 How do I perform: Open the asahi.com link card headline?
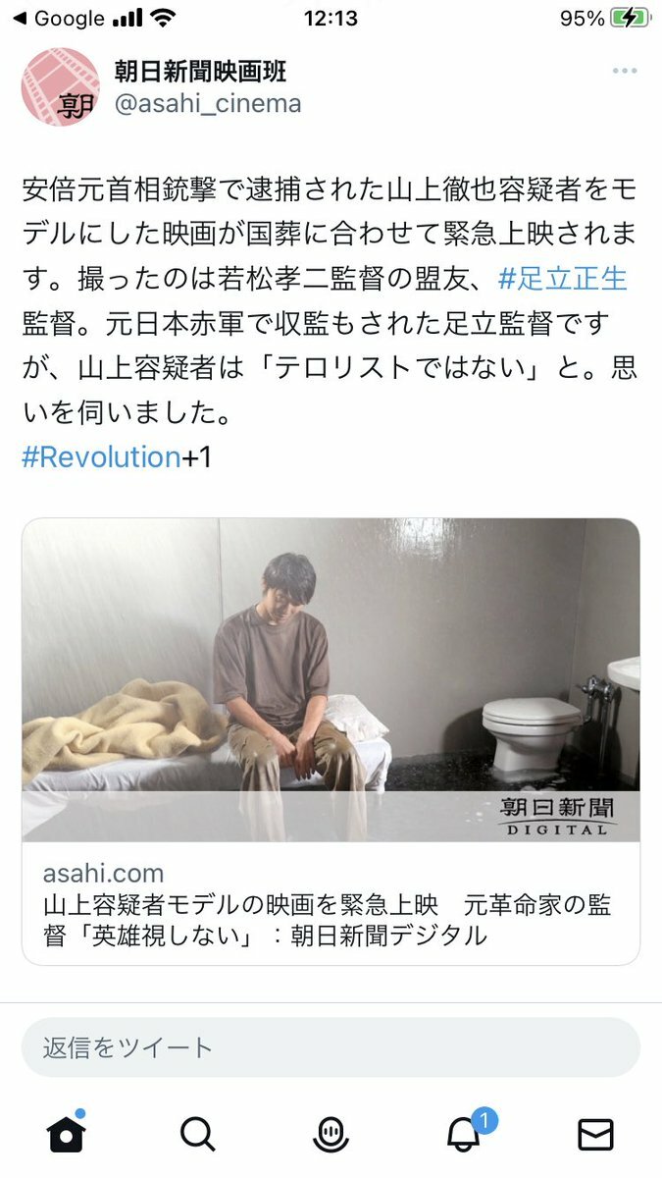327,920
